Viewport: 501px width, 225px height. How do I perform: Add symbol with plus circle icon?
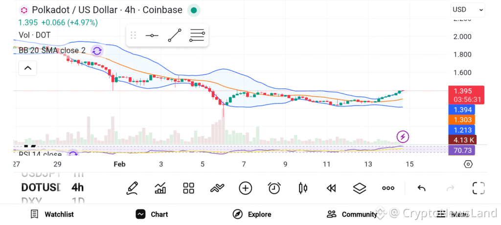pos(245,188)
